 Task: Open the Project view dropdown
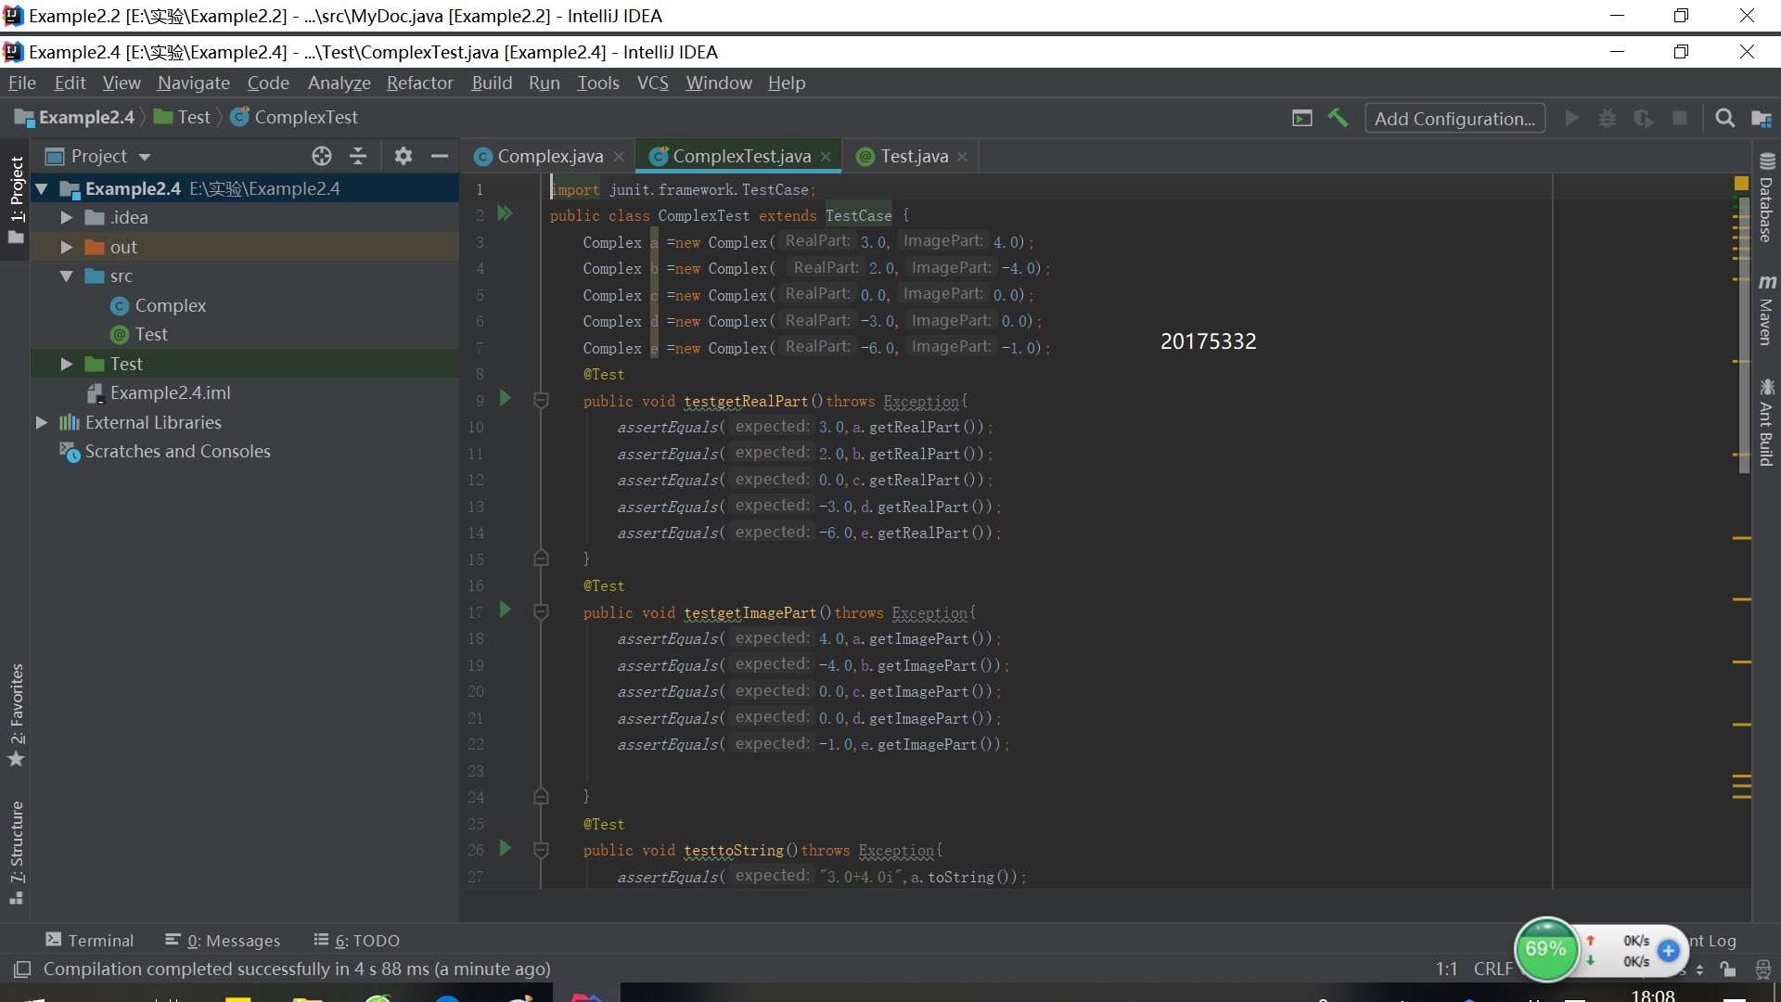[x=144, y=157]
